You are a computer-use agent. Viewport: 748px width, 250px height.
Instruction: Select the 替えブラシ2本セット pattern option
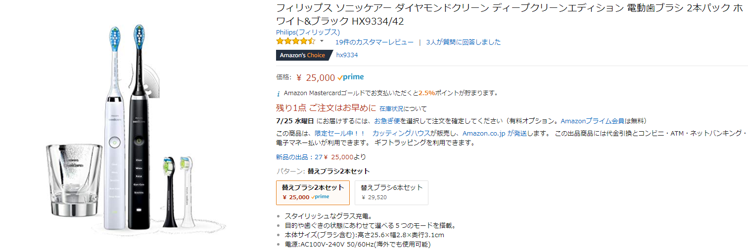(313, 192)
